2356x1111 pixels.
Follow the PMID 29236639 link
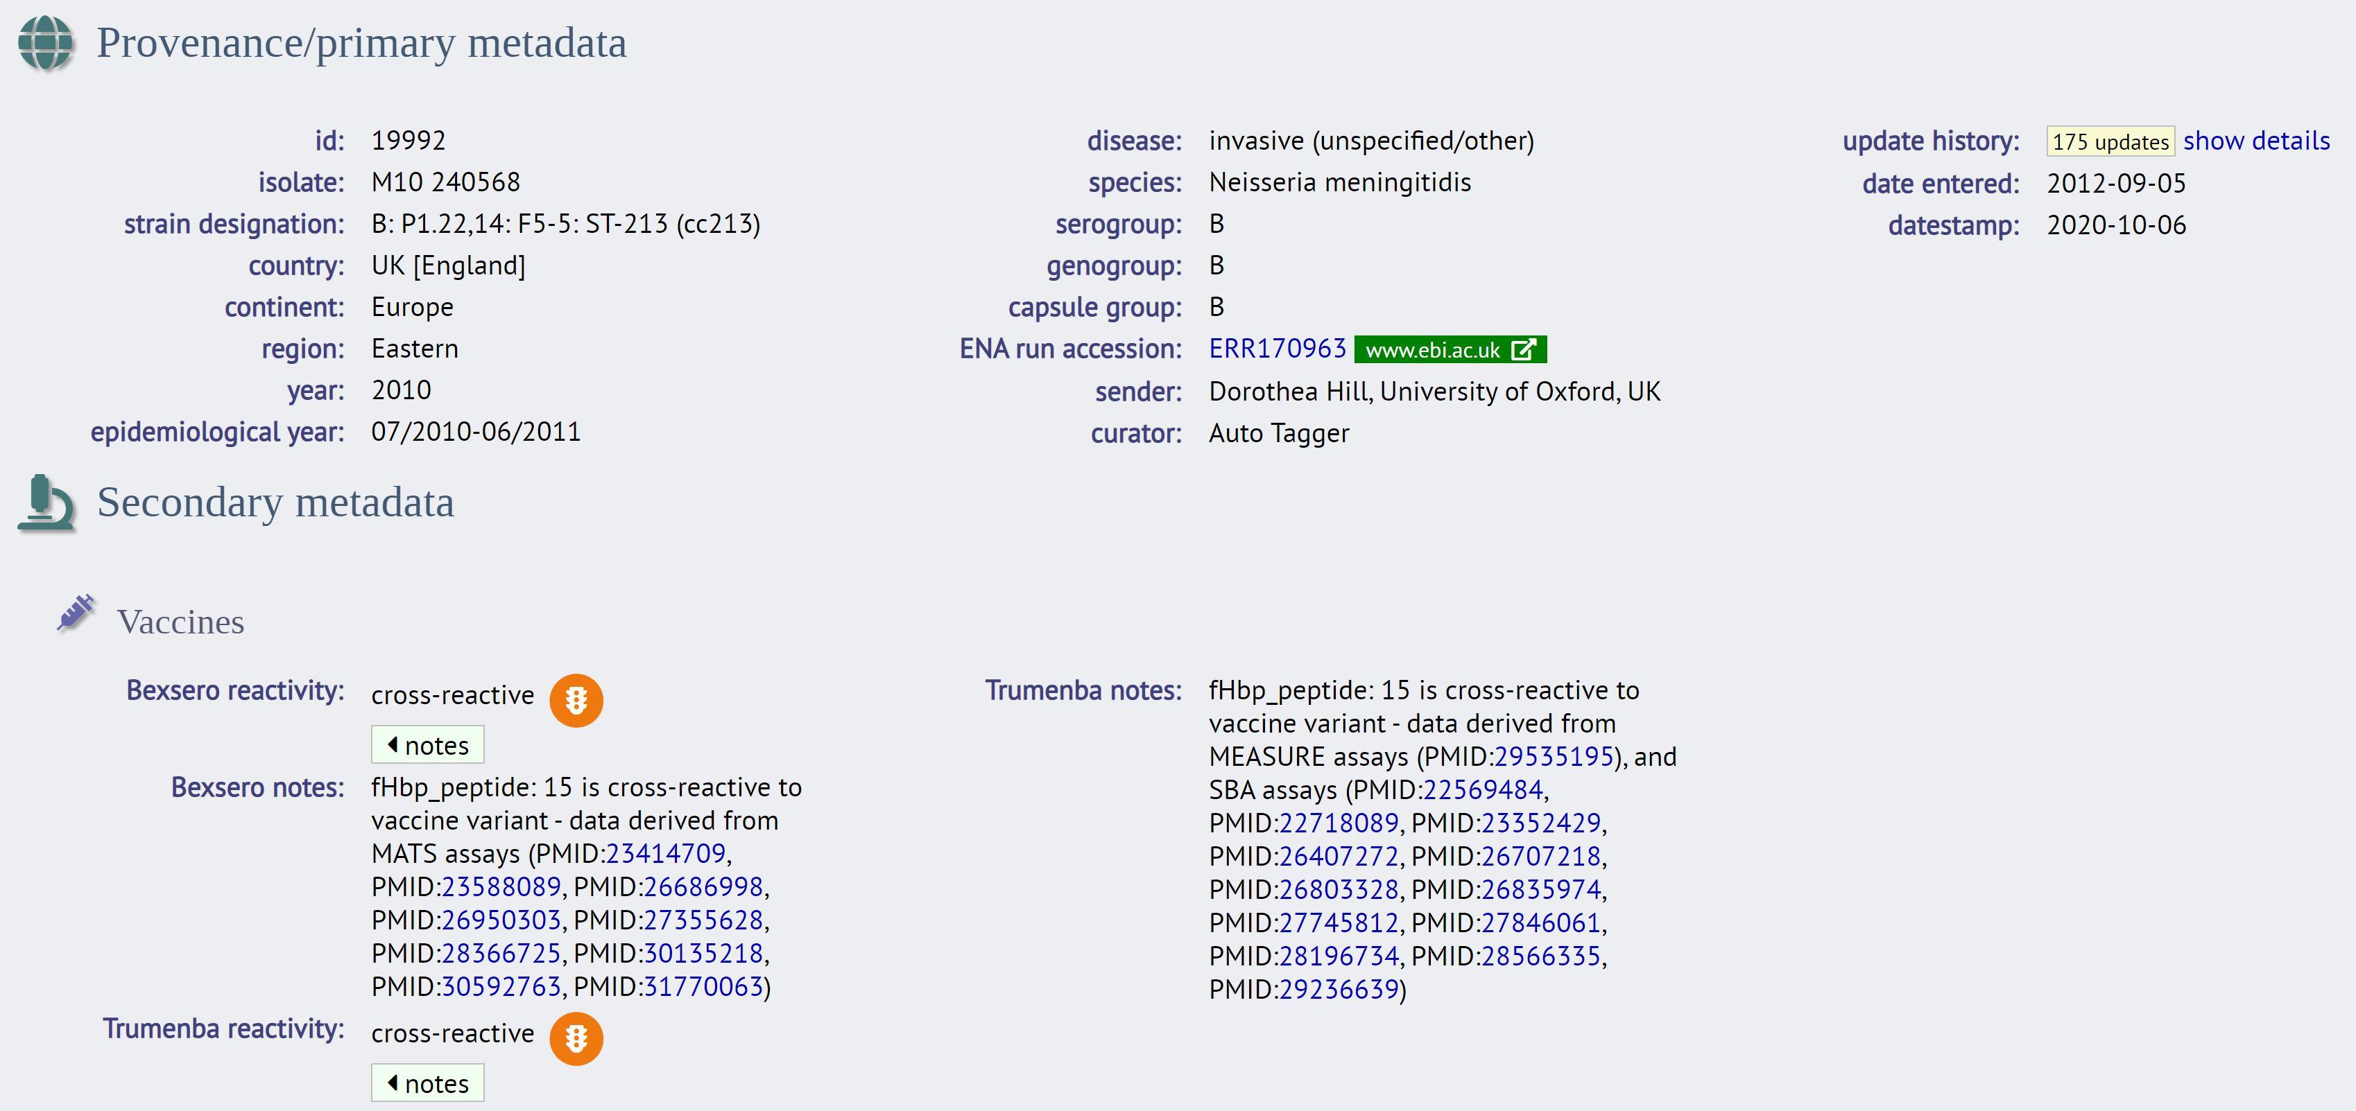click(1339, 990)
